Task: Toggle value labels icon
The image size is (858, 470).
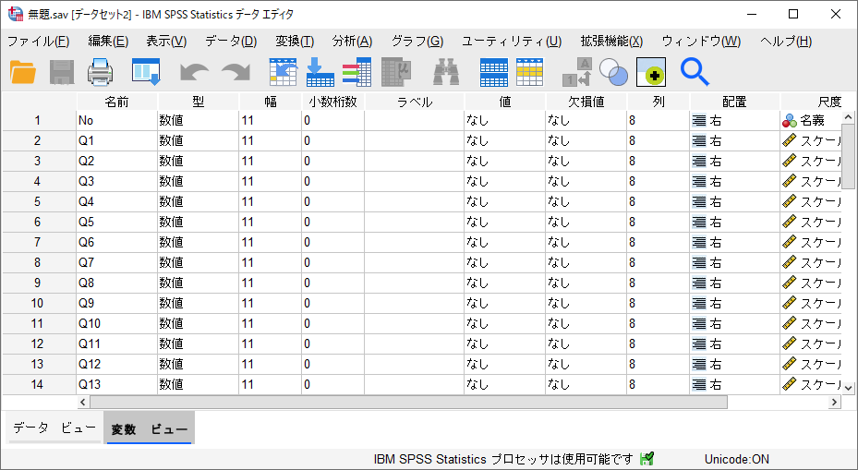Action: 576,72
